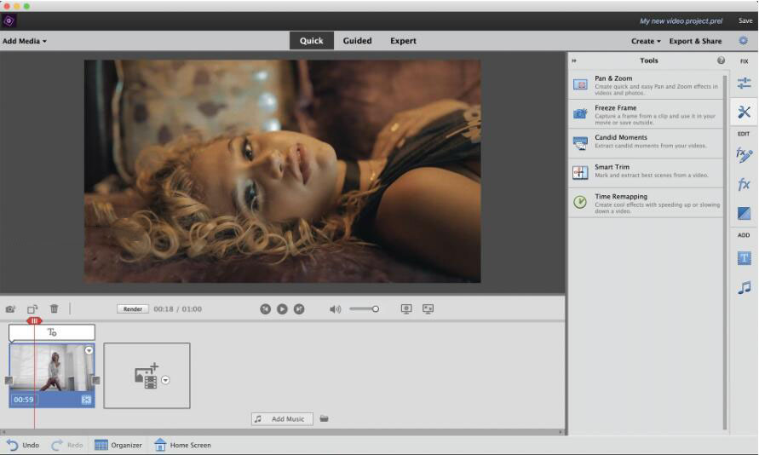Click the rotate clip icon
Image resolution: width=759 pixels, height=455 pixels.
(x=32, y=308)
